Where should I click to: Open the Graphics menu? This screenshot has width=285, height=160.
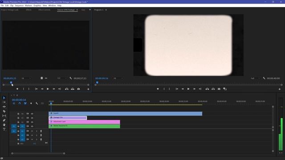(37, 6)
